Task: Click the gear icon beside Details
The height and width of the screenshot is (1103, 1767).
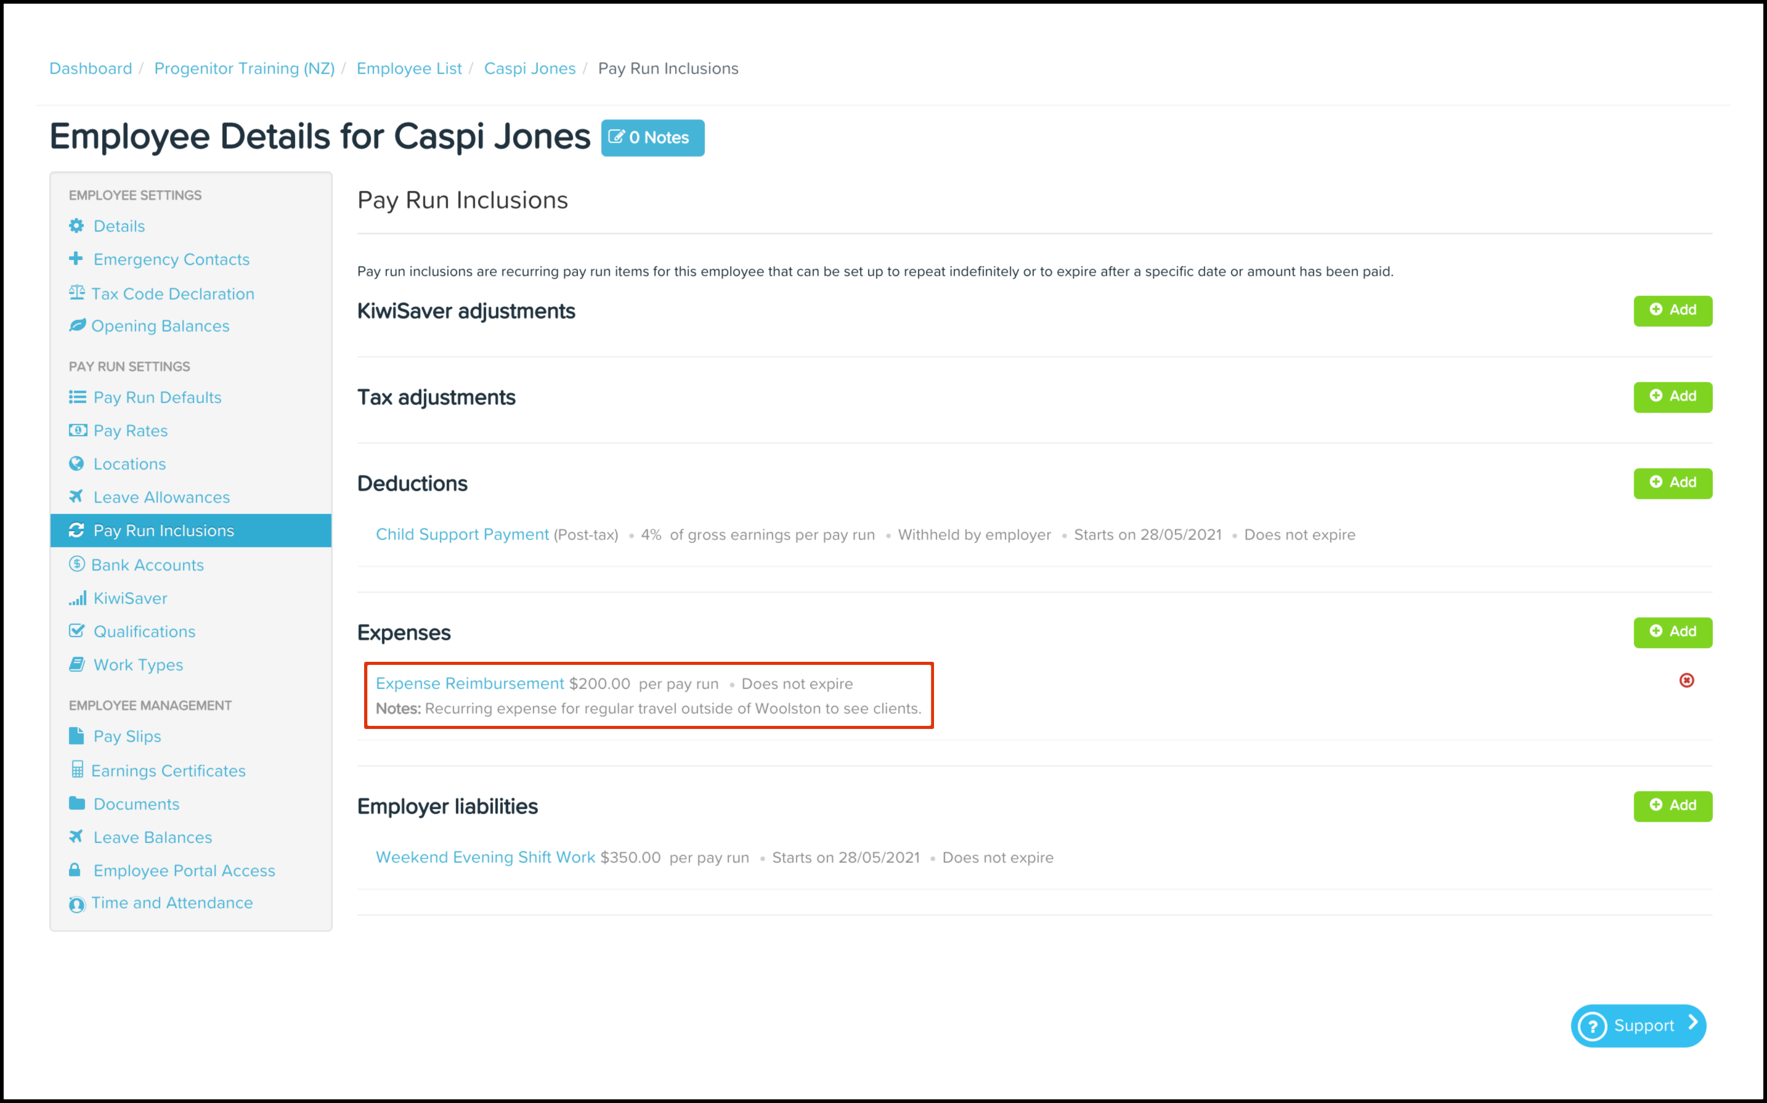Action: pyautogui.click(x=76, y=226)
